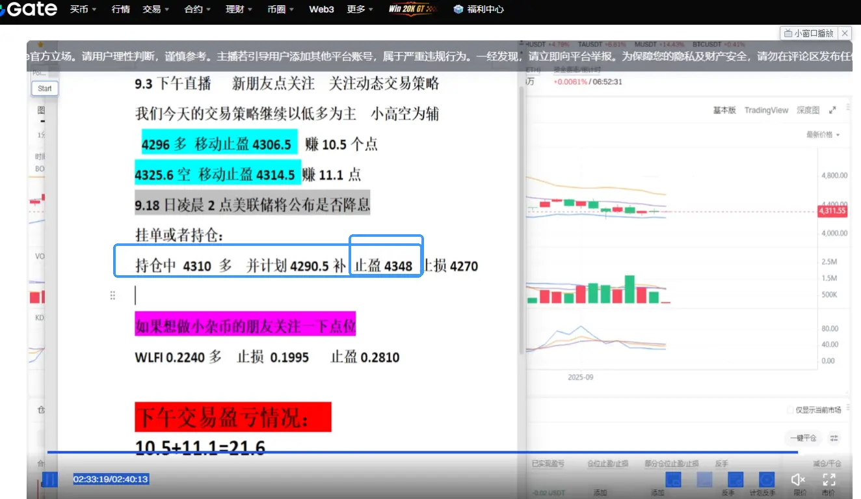
Task: Expand the 买币 dropdown menu
Action: point(83,10)
